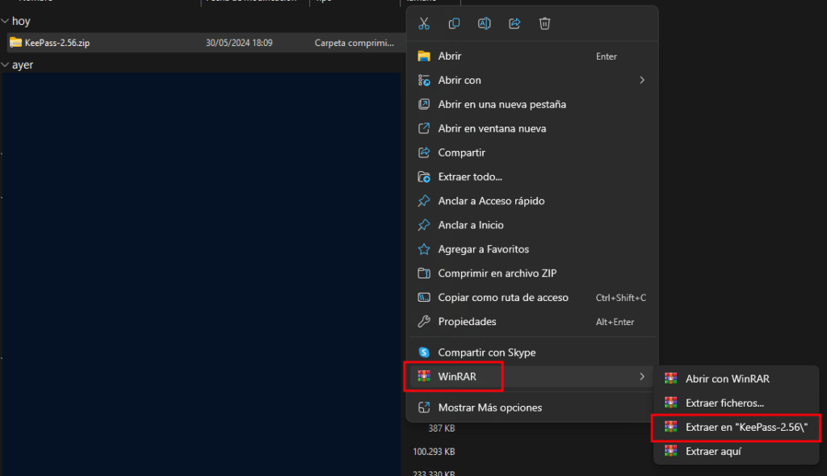Click the pin icon beside Anclar a Acceso rápido
This screenshot has width=827, height=476.
point(424,201)
